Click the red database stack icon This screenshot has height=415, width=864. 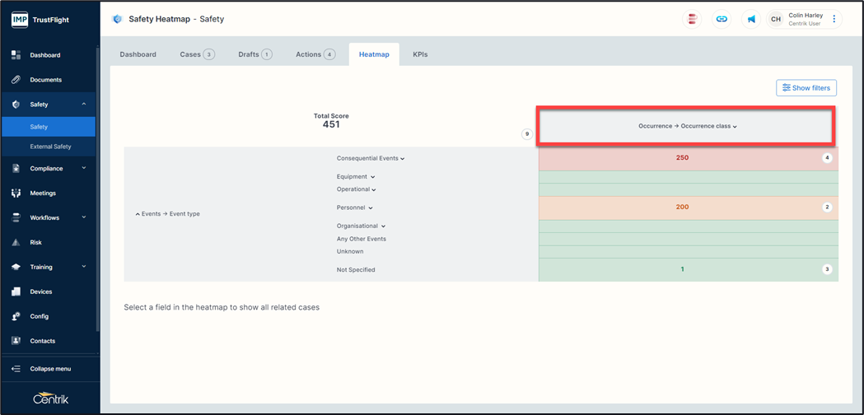[693, 19]
